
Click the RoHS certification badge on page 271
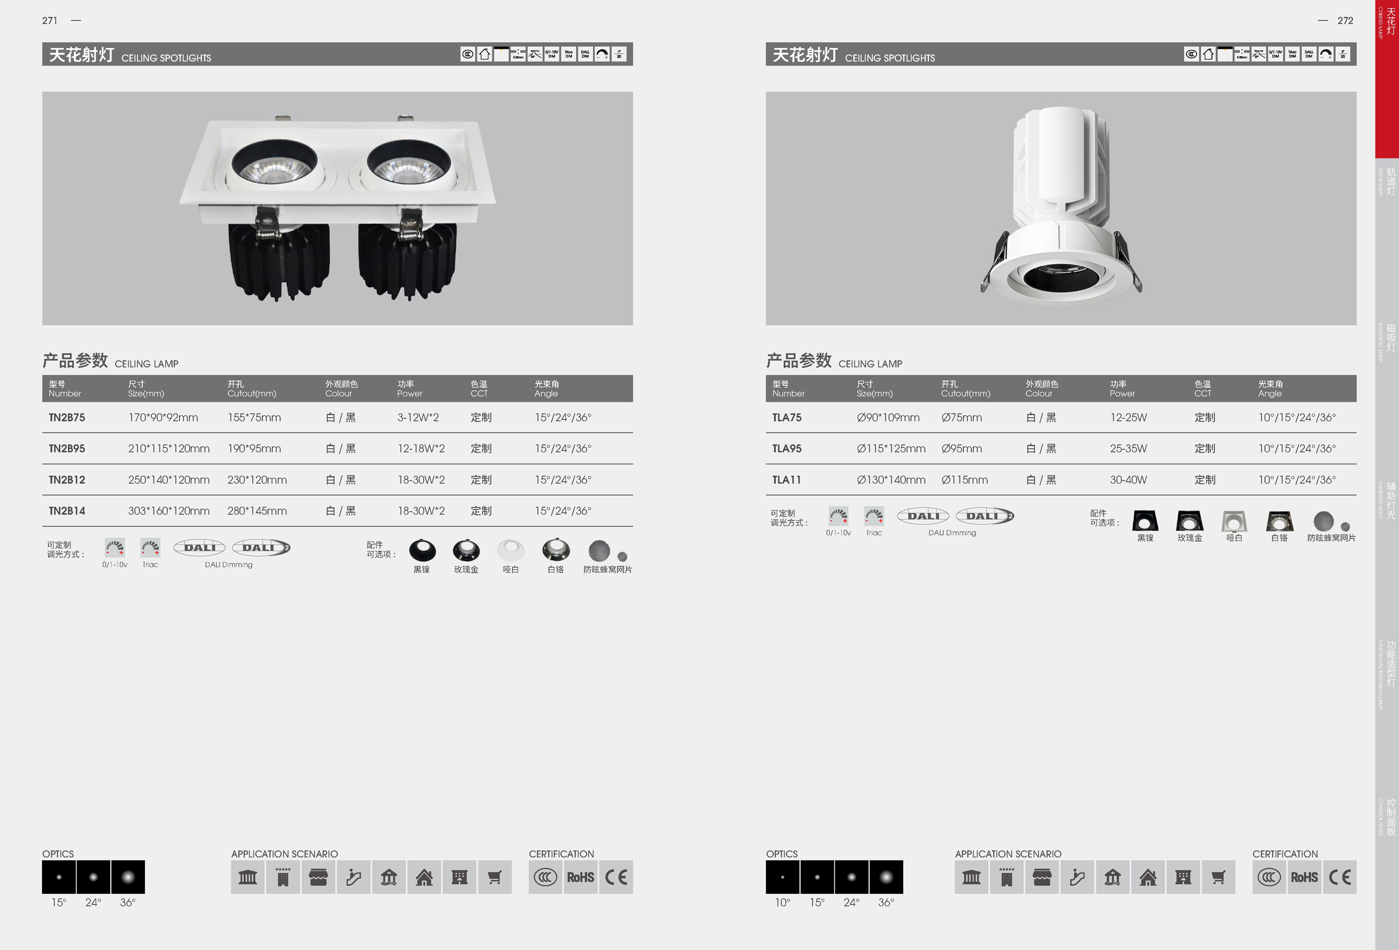tap(580, 877)
